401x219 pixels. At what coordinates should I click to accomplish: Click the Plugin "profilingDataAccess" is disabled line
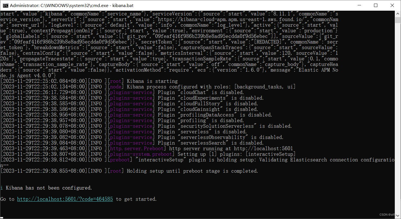point(136,115)
